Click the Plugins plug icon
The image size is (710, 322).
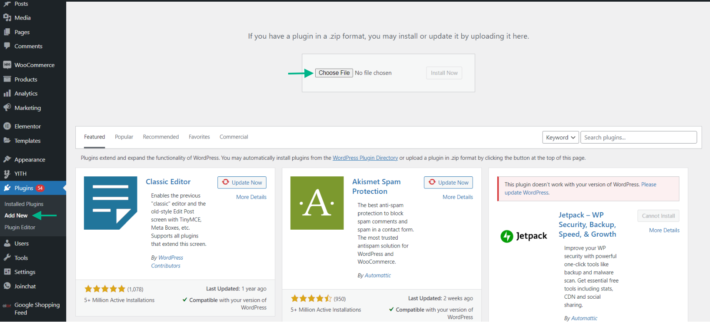tap(7, 188)
